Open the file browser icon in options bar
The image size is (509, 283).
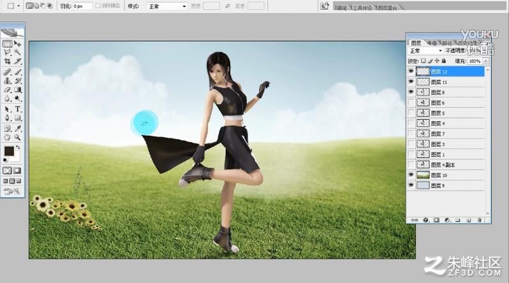(x=325, y=6)
